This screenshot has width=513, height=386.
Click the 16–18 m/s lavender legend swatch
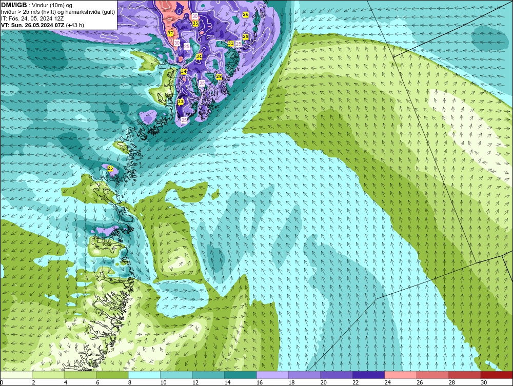[272, 375]
